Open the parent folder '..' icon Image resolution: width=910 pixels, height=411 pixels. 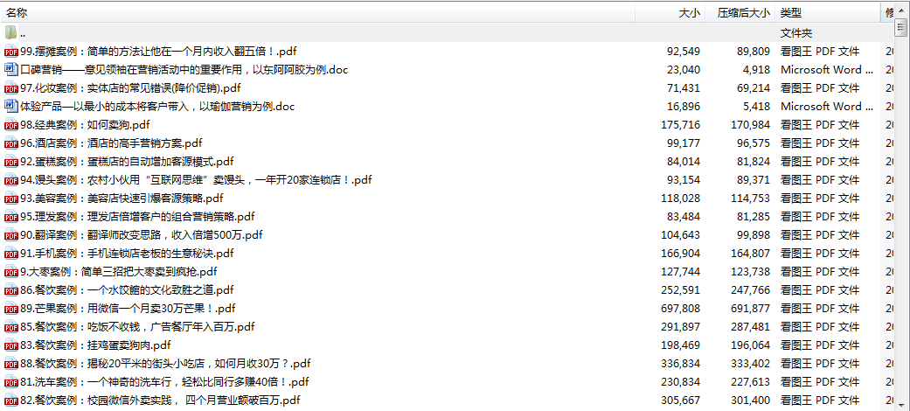tap(10, 32)
